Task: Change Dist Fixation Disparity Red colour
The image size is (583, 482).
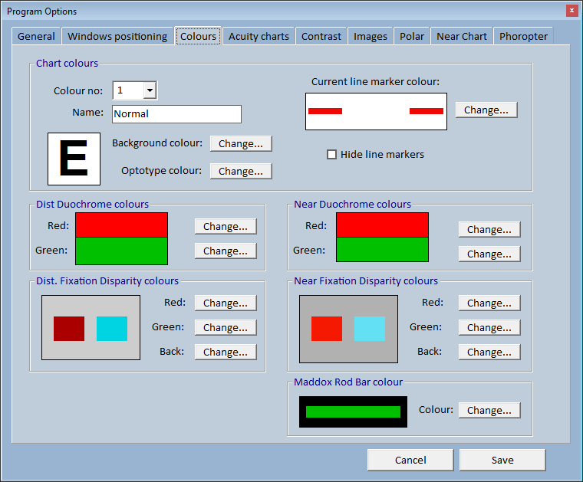Action: [x=226, y=303]
